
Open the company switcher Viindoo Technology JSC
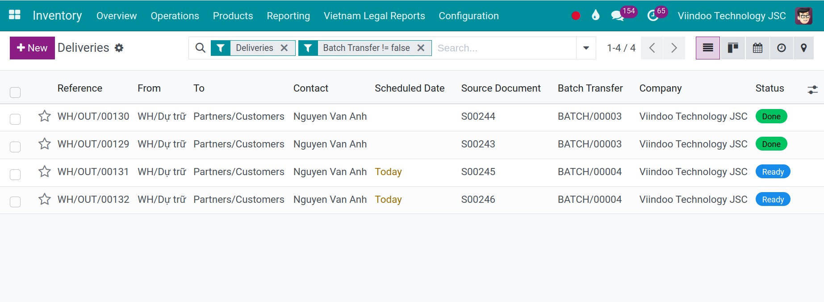click(x=732, y=16)
